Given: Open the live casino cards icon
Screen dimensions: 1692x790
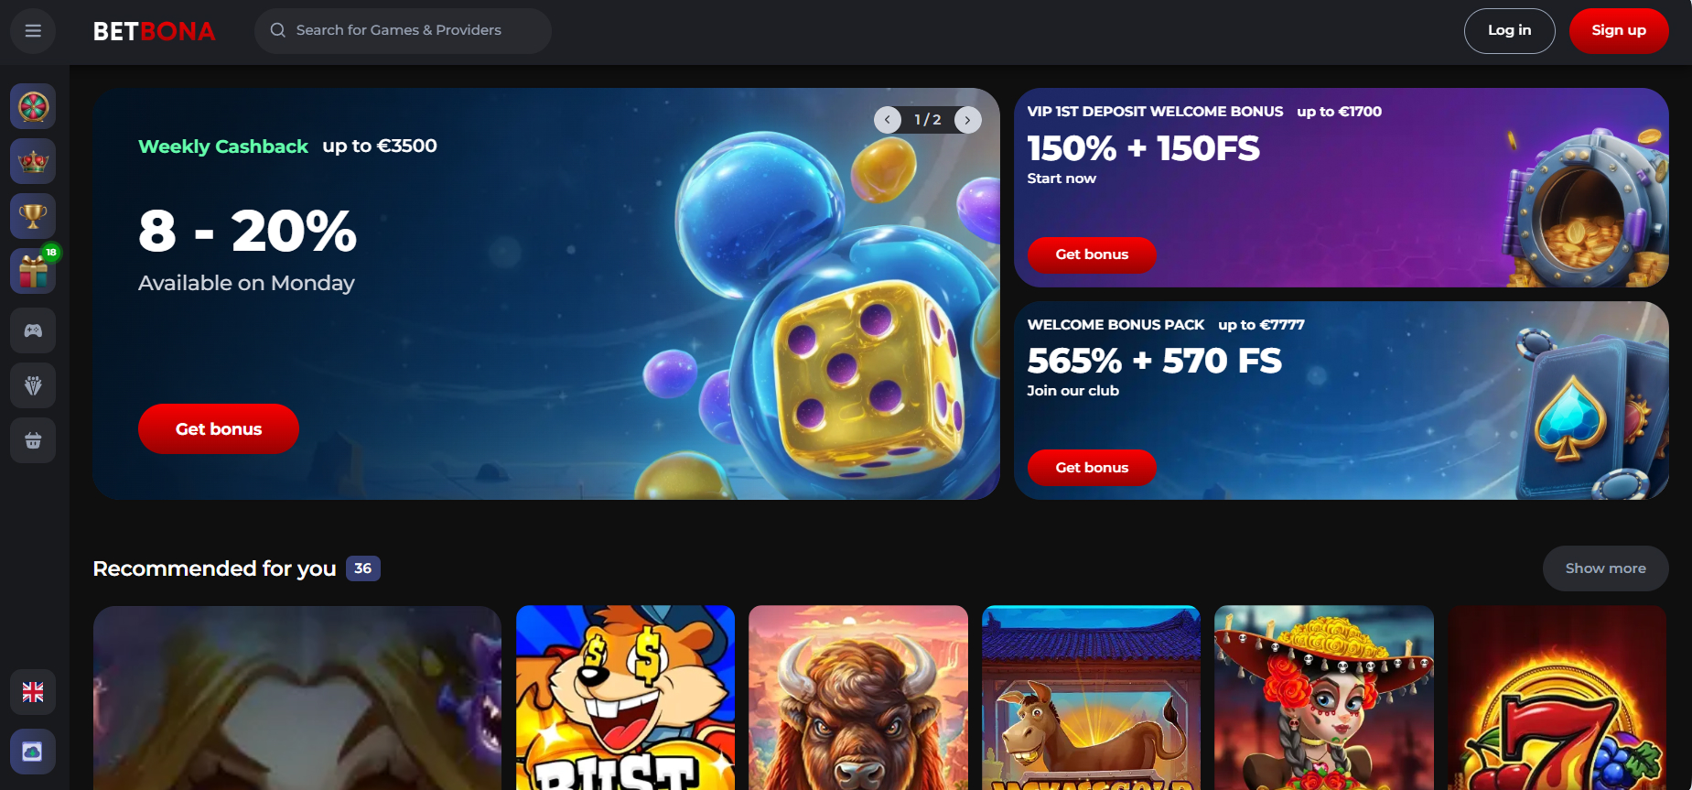Looking at the screenshot, I should coord(33,385).
